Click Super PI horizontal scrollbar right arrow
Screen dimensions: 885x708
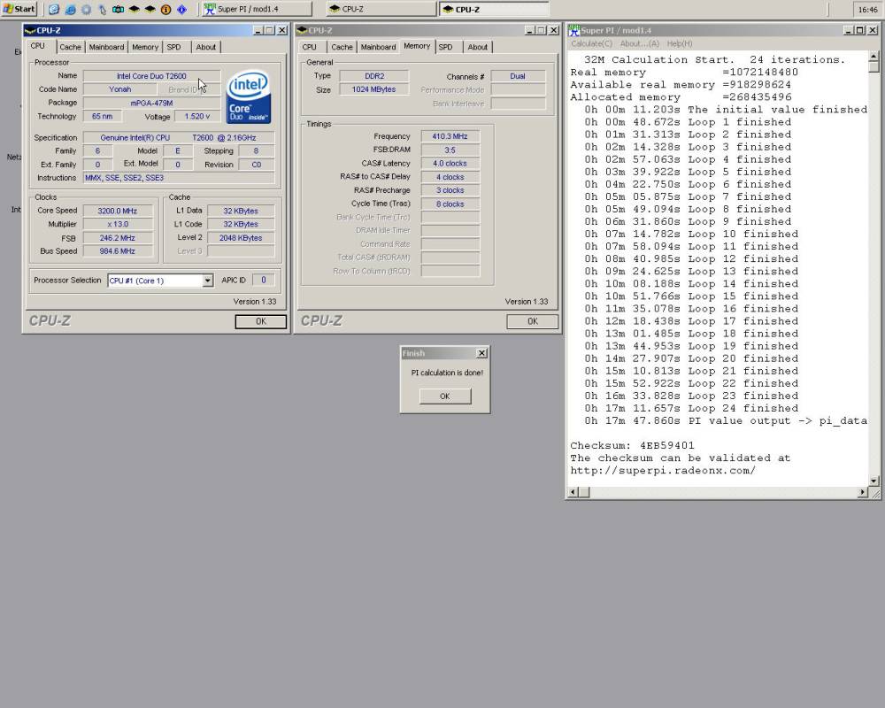point(862,492)
